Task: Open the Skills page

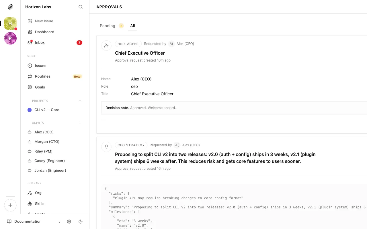Action: (x=55, y=204)
